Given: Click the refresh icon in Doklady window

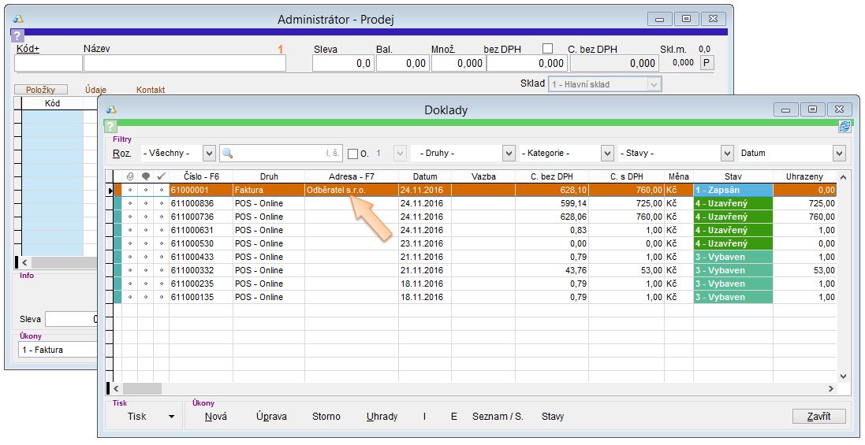Looking at the screenshot, I should click(x=844, y=126).
